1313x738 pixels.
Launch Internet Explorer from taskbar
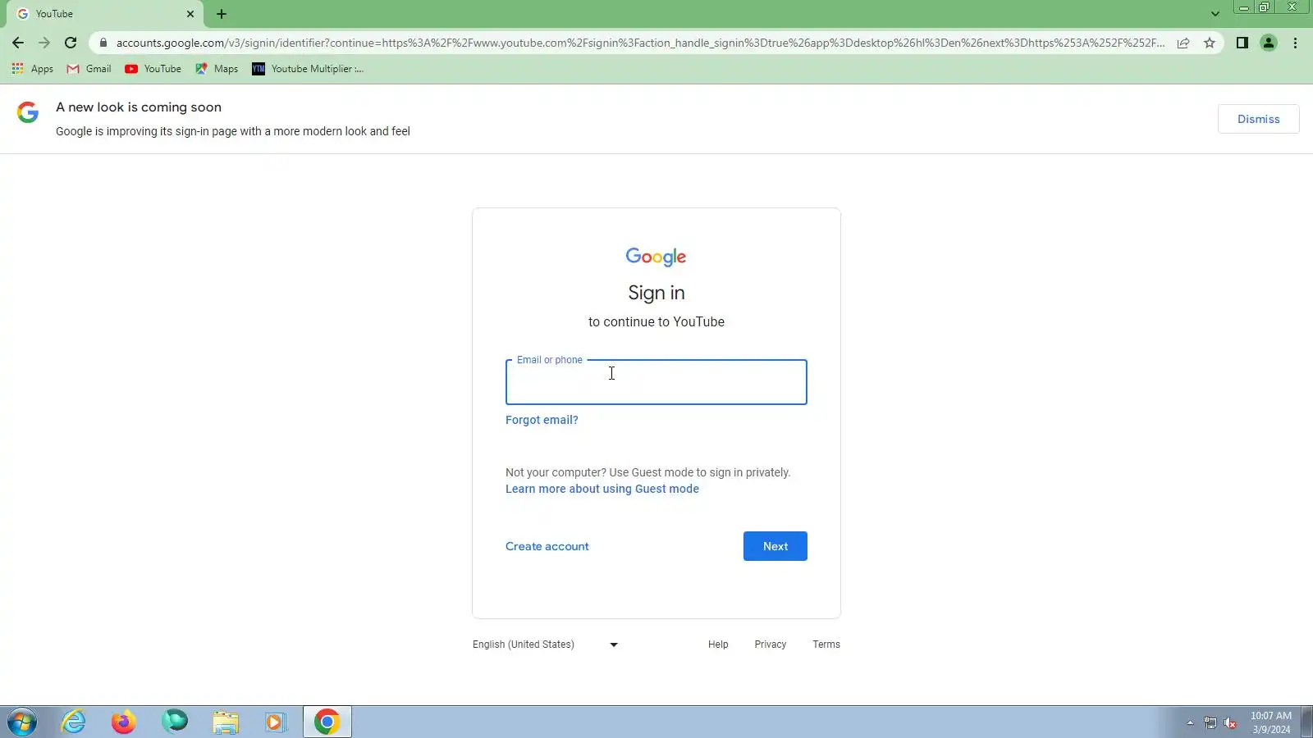coord(74,722)
